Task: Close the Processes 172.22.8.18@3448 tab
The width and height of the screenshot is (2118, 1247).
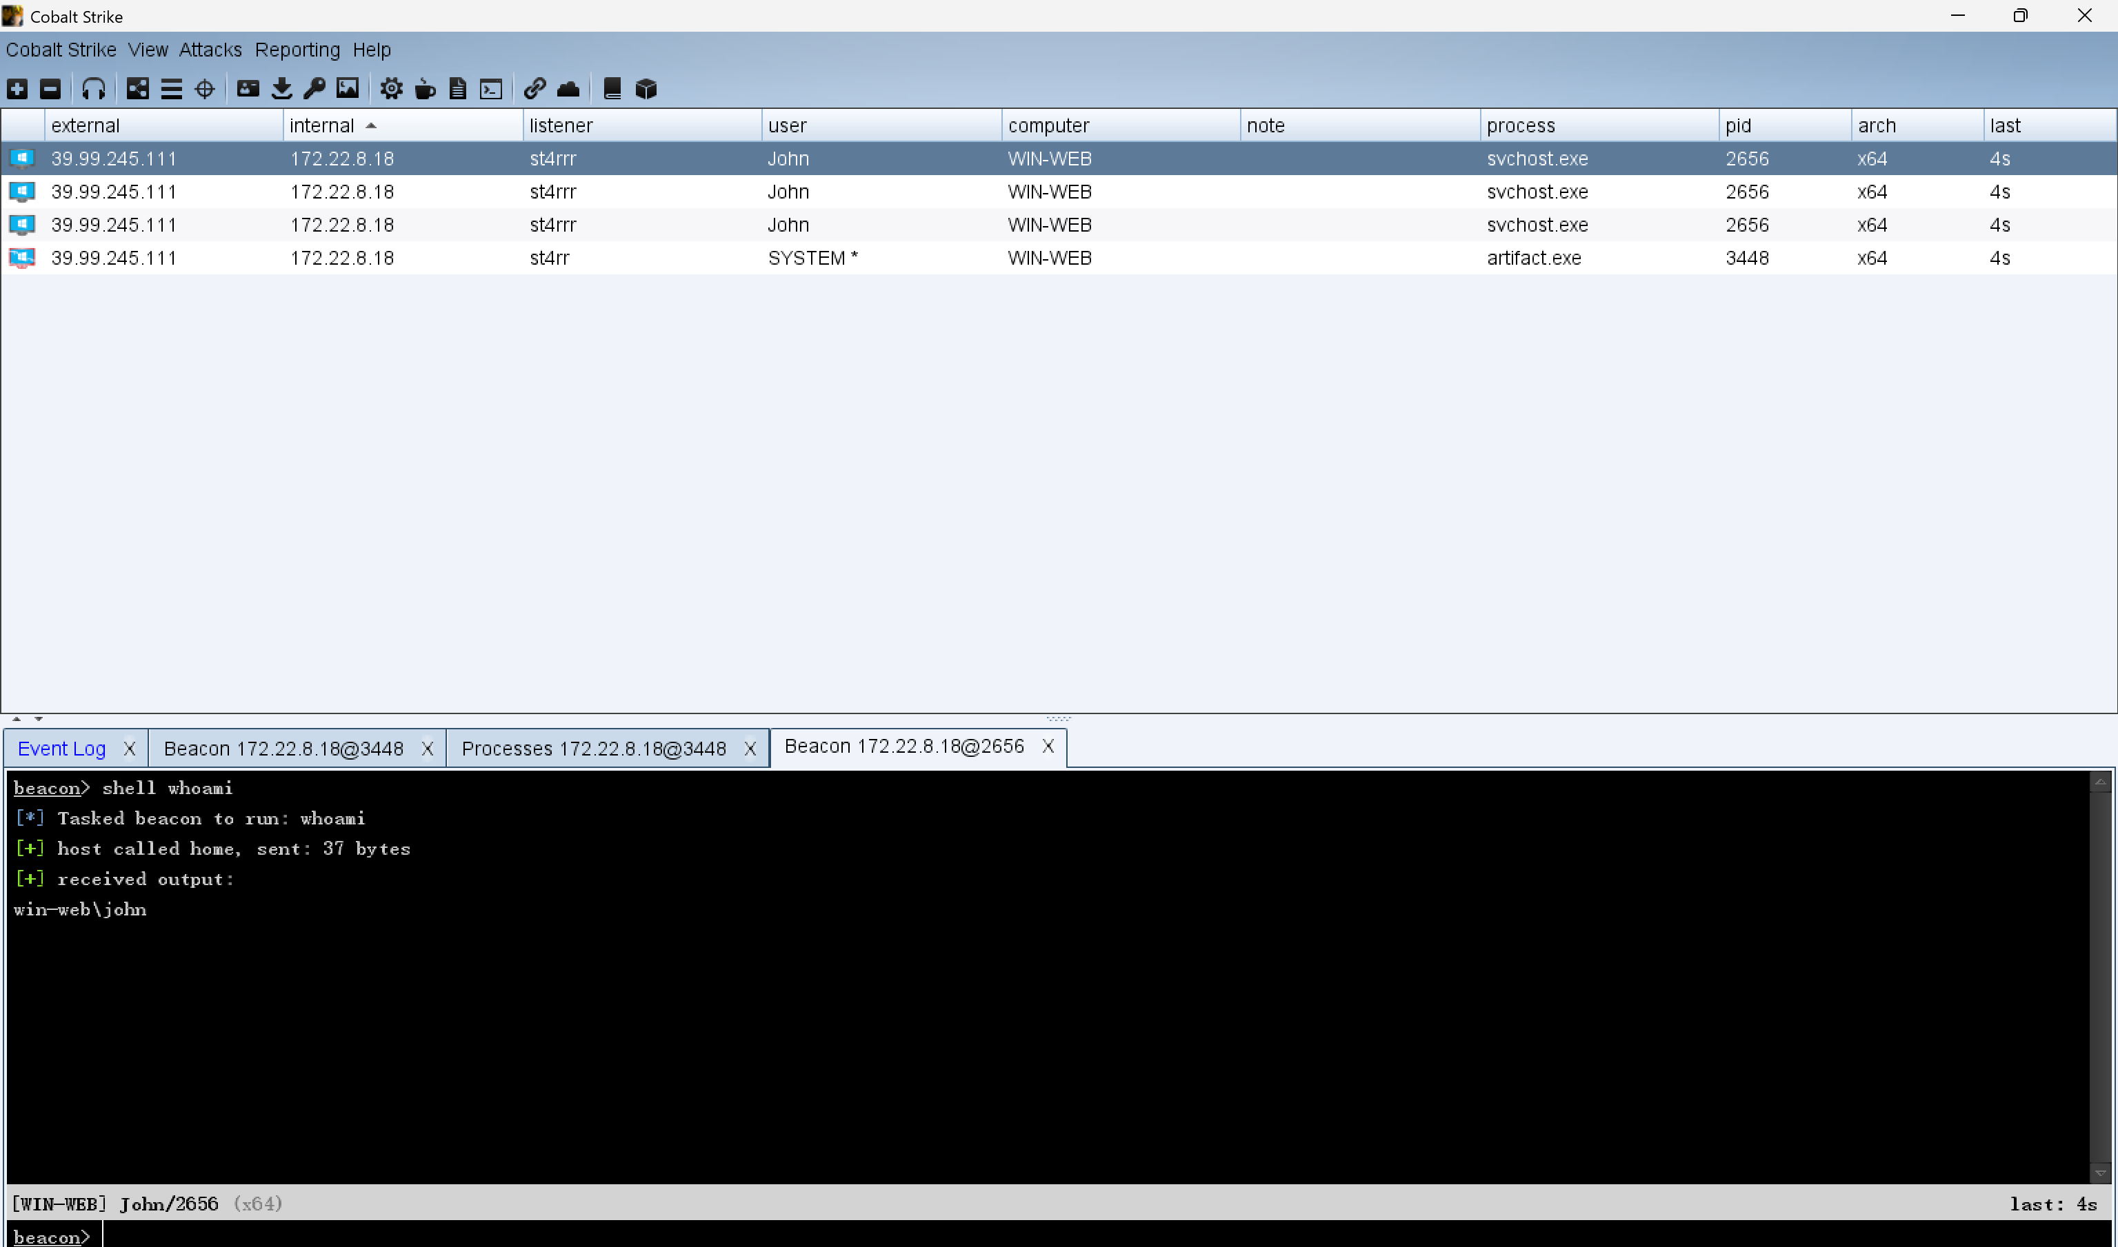Action: 750,749
